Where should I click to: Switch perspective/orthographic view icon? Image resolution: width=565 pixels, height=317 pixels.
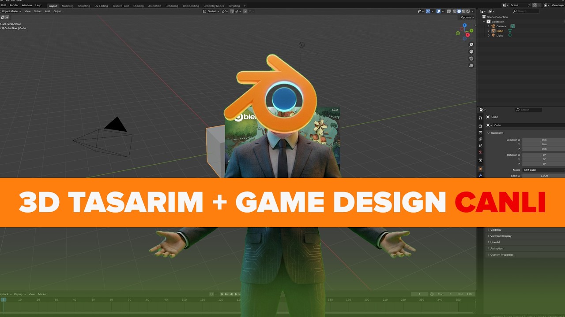coord(471,65)
